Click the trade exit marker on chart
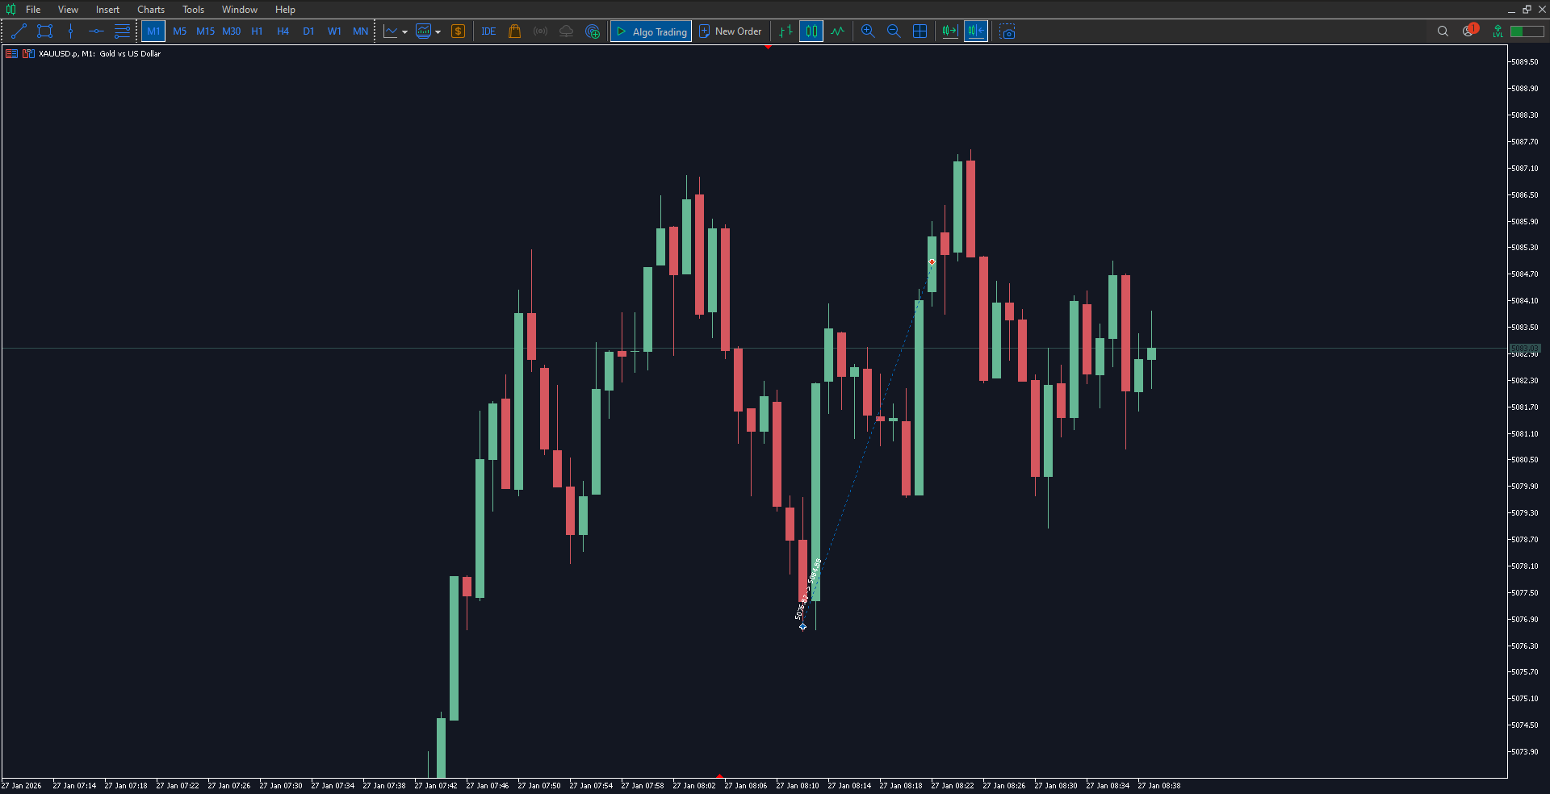The image size is (1550, 794). 932,262
